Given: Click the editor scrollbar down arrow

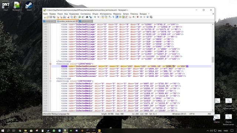Looking at the screenshot, I should 213,110.
